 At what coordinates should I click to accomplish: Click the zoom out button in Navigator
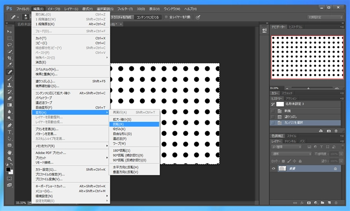pos(287,88)
